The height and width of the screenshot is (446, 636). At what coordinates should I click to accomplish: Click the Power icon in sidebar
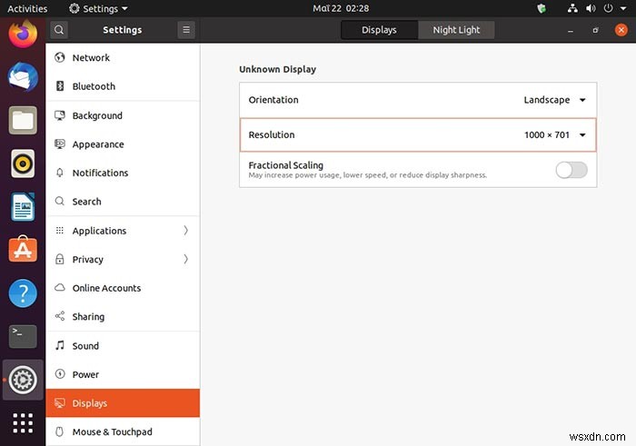pyautogui.click(x=60, y=374)
